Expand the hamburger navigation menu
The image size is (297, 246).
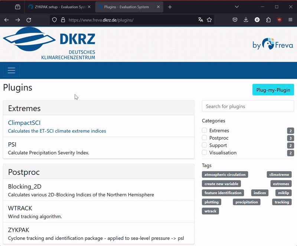coord(12,70)
